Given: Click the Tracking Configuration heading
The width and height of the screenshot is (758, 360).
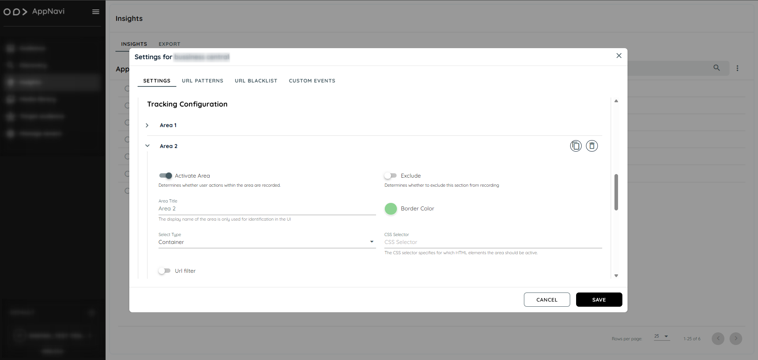Looking at the screenshot, I should pos(187,104).
